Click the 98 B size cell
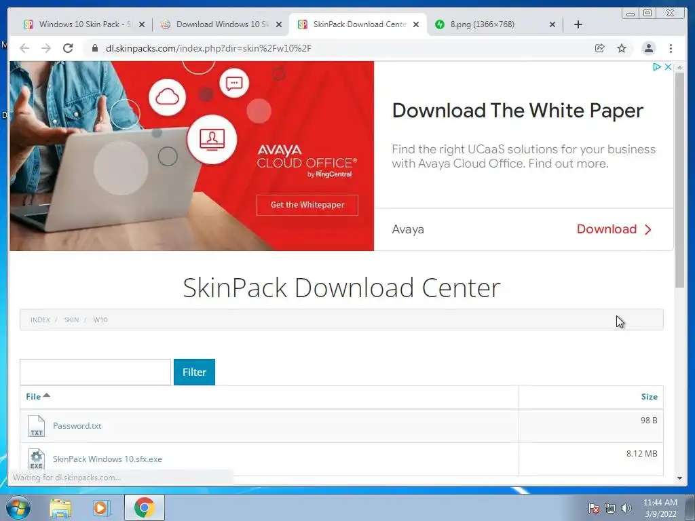 pyautogui.click(x=649, y=421)
